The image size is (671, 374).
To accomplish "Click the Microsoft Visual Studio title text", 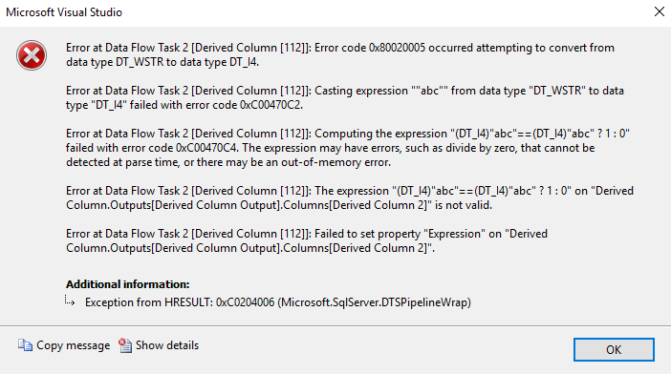I will 64,12.
